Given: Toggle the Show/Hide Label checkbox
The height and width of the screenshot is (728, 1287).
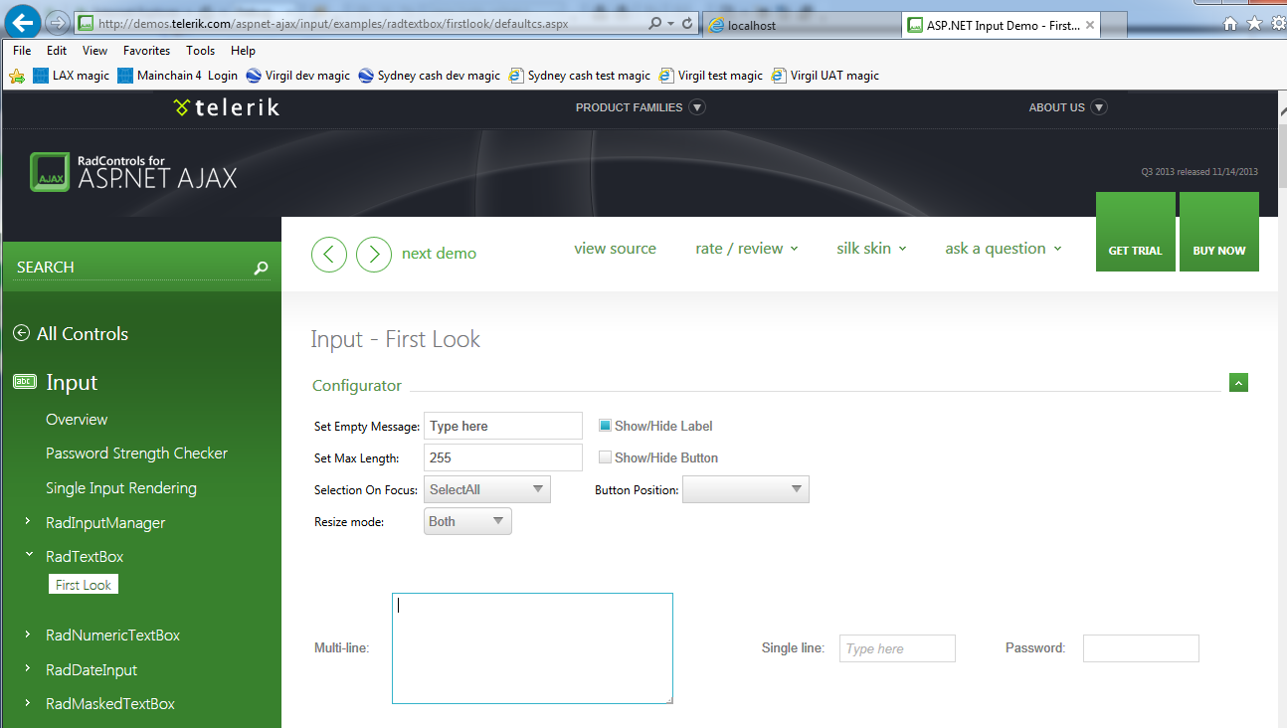Looking at the screenshot, I should pyautogui.click(x=605, y=426).
